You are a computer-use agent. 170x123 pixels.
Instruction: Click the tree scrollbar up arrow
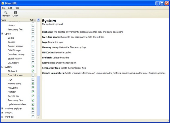[38, 20]
